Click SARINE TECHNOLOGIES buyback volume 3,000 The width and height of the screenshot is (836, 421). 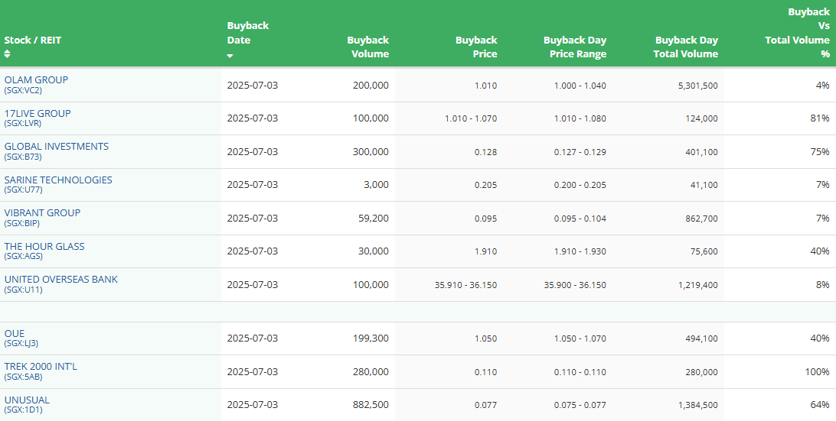(377, 185)
